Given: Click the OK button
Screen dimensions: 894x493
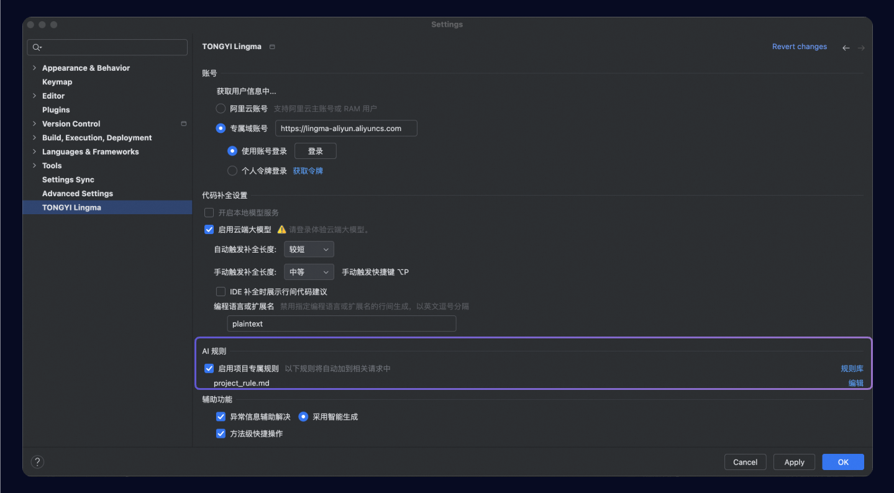Looking at the screenshot, I should (x=843, y=462).
